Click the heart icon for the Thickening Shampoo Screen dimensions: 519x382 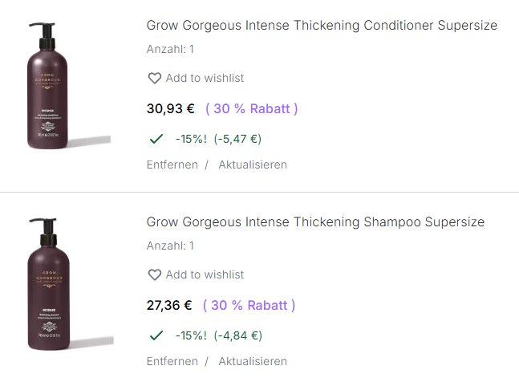coord(155,275)
